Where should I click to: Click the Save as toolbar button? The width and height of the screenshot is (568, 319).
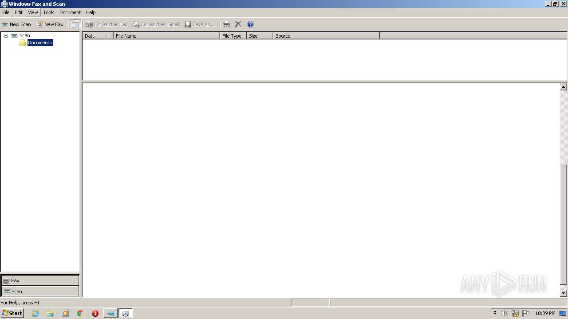pos(200,24)
